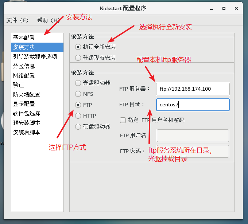Screen dimensions: 248x224
Task: Select 光盘驱动器 install method
Action: (78, 83)
